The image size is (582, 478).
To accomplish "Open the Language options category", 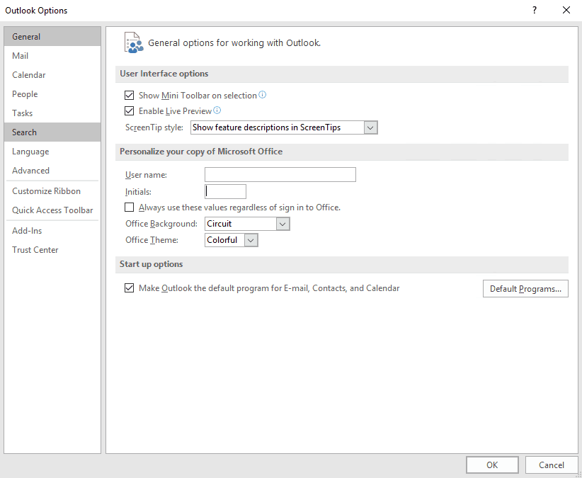I will click(52, 152).
